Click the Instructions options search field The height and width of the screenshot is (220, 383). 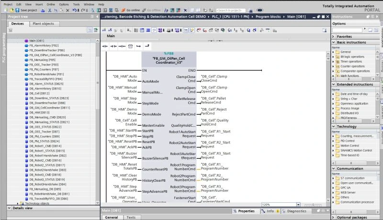pyautogui.click(x=347, y=30)
